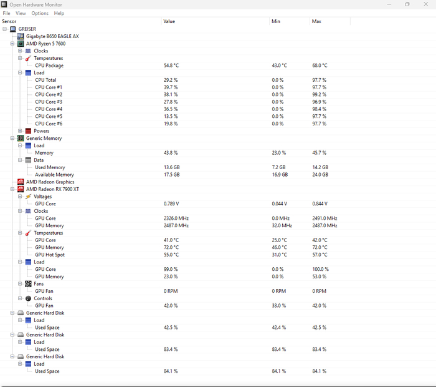Viewport: 436px width, 387px height.
Task: Click the memory Data icon
Action: pyautogui.click(x=28, y=160)
